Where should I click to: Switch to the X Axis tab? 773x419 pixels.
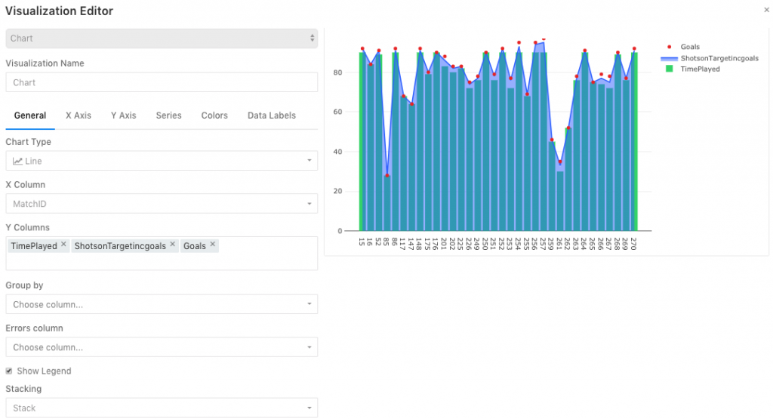(x=79, y=116)
